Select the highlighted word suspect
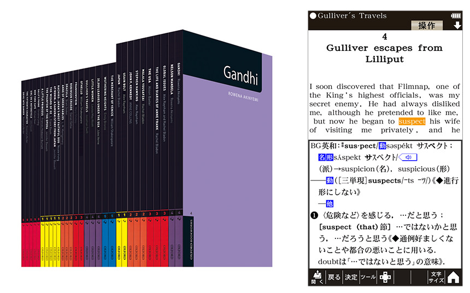The height and width of the screenshot is (293, 470). 412,121
